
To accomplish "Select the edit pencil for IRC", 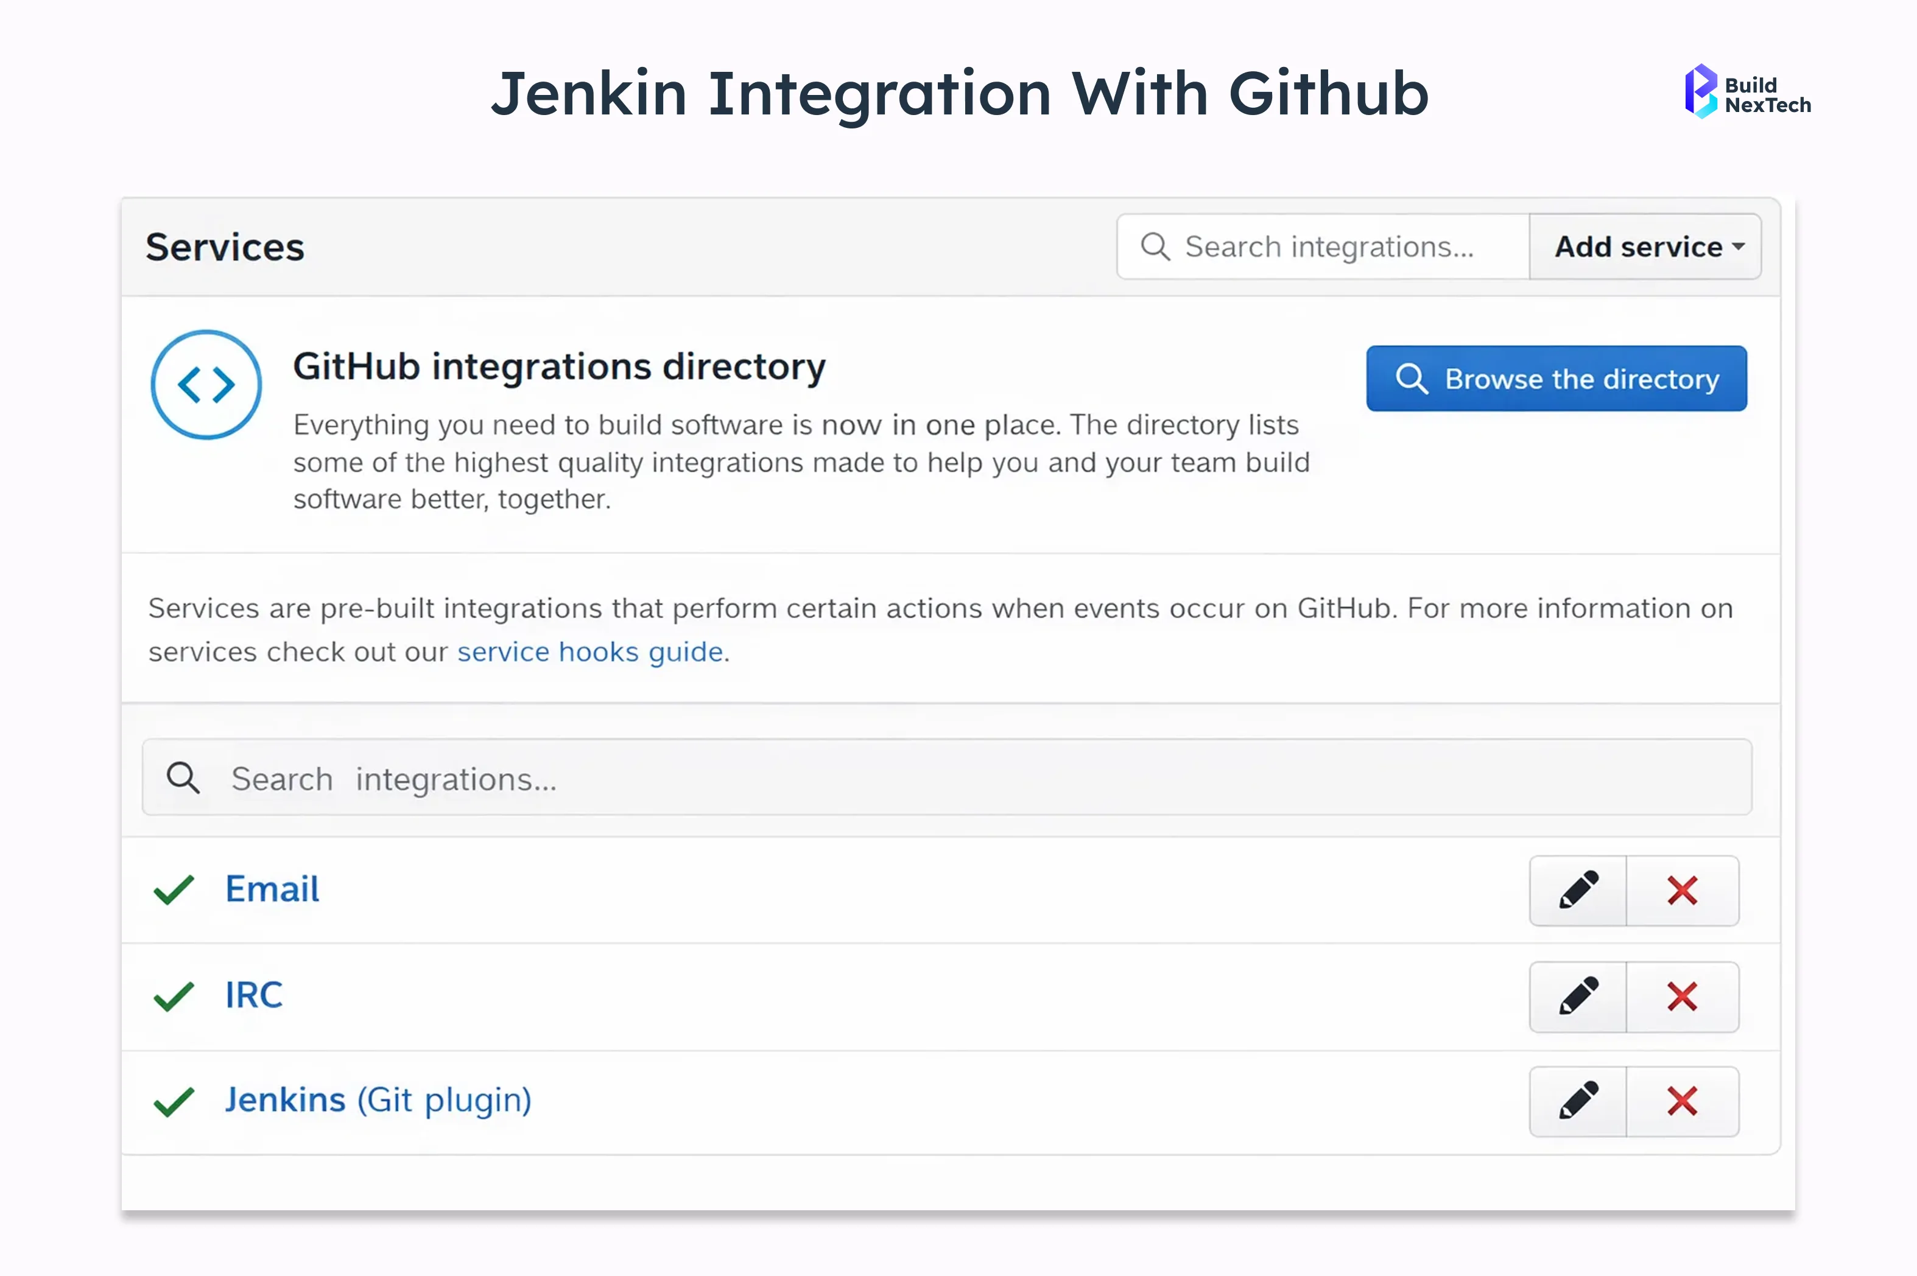I will point(1577,996).
